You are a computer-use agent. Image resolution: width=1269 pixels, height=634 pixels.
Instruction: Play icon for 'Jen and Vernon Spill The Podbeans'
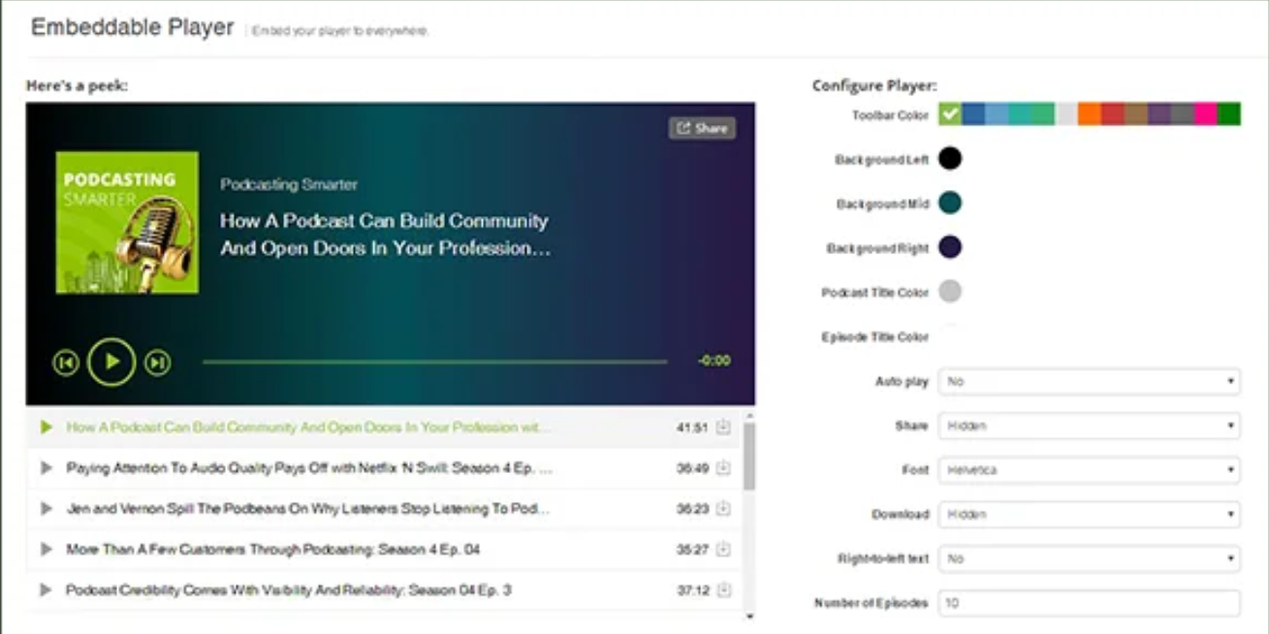[x=46, y=508]
